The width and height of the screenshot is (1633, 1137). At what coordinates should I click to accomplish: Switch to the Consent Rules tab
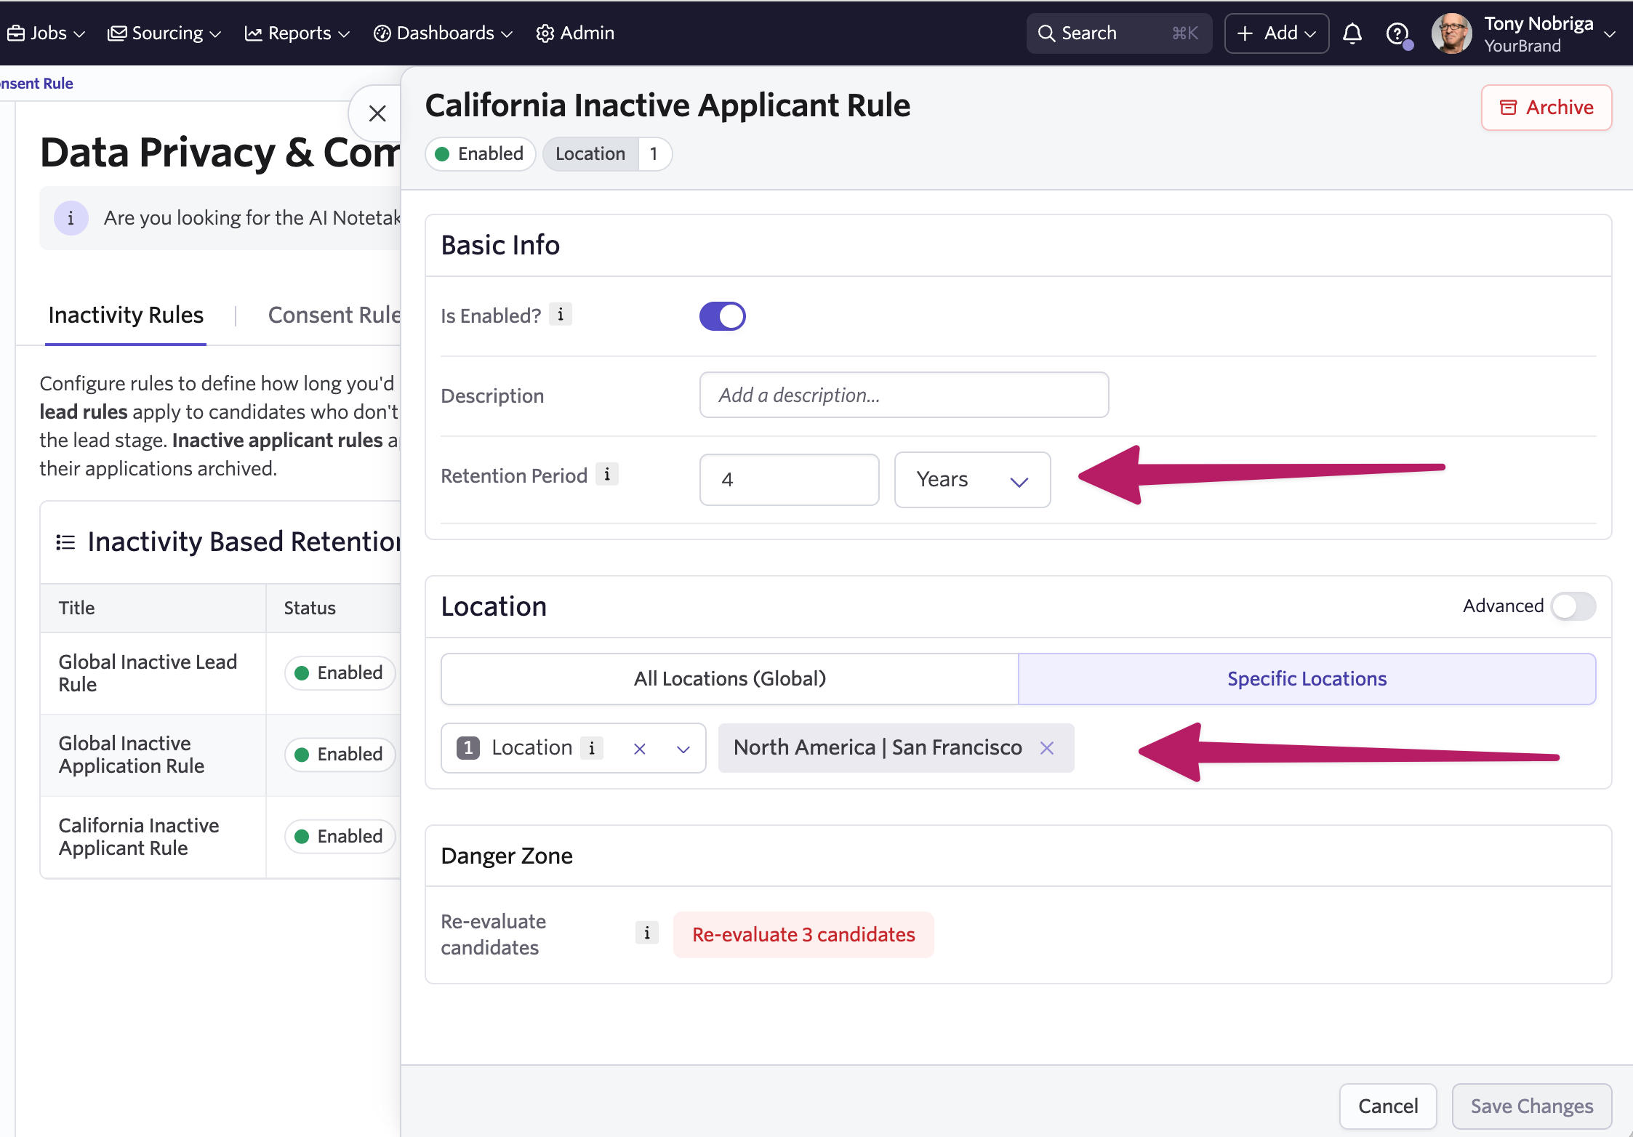click(334, 315)
